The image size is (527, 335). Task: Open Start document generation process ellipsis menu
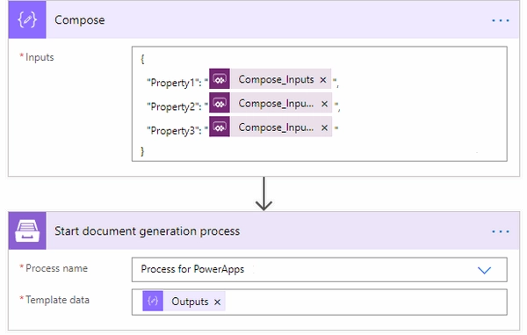click(x=500, y=232)
